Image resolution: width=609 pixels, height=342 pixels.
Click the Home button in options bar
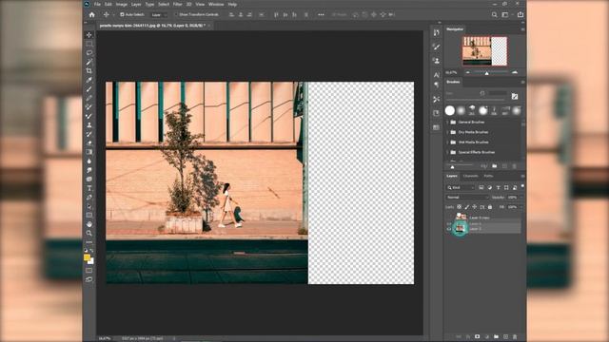click(x=92, y=15)
